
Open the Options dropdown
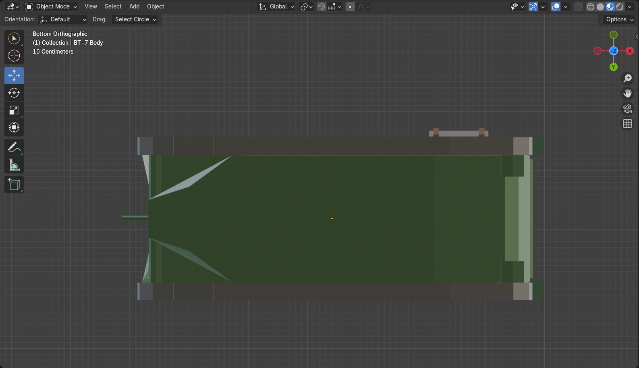pos(619,19)
